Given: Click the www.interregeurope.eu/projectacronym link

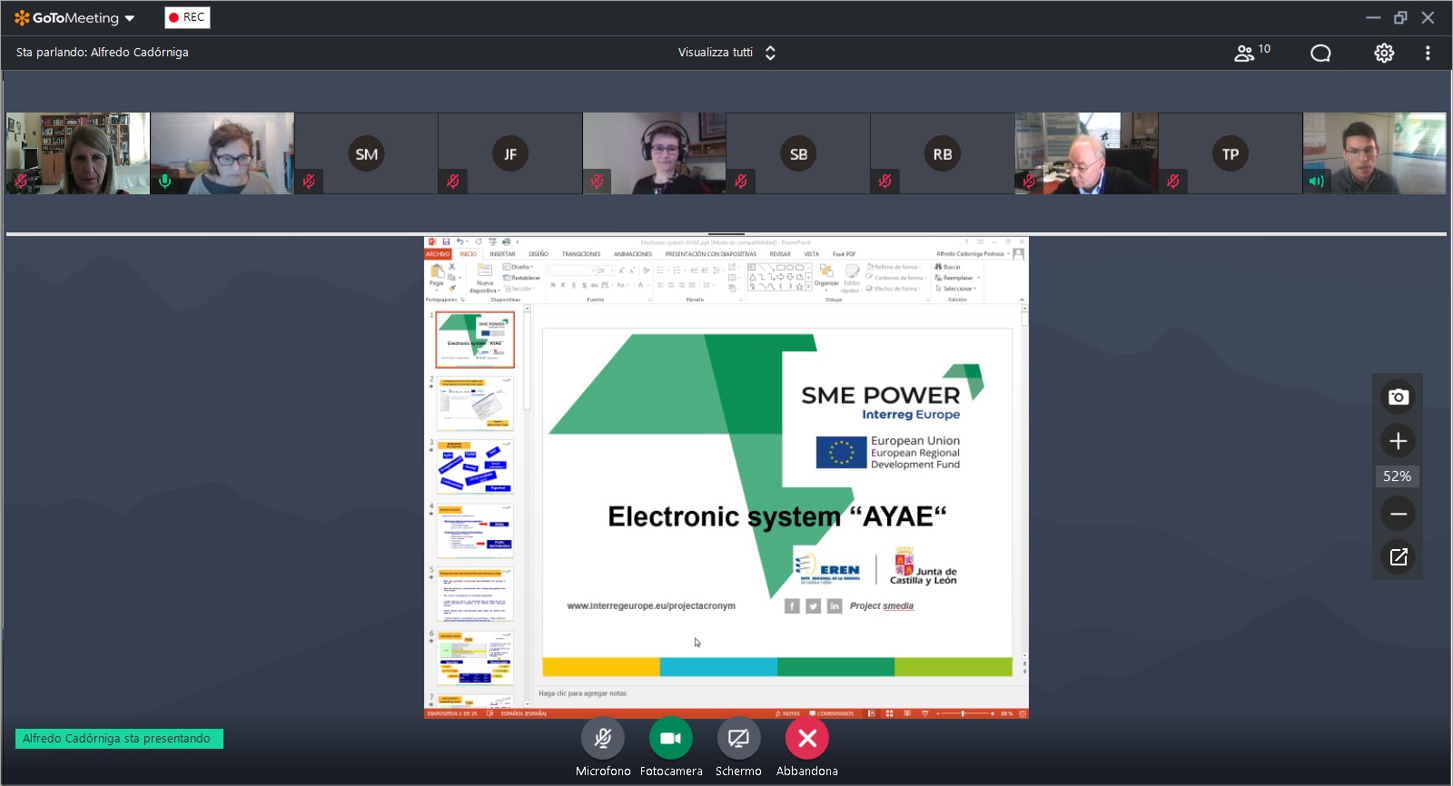Looking at the screenshot, I should pyautogui.click(x=651, y=606).
